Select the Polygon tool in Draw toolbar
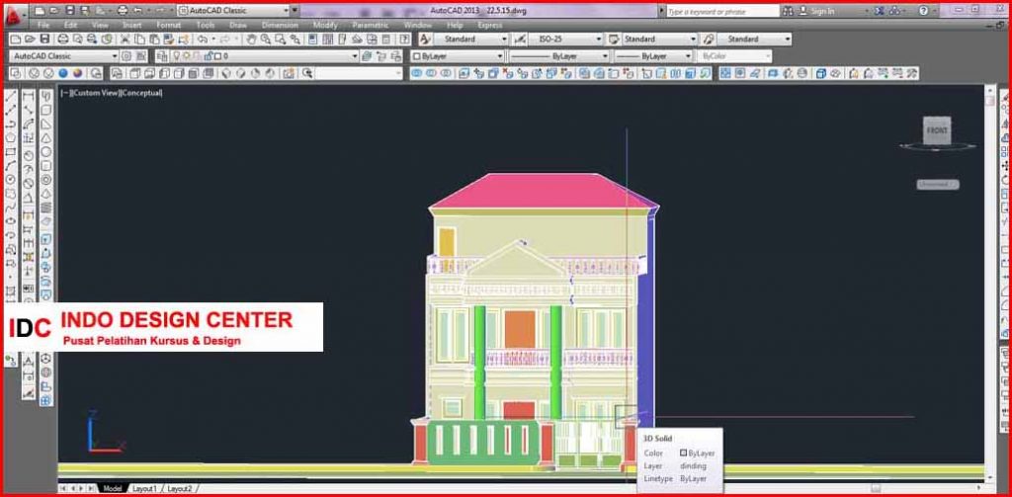 coord(10,137)
